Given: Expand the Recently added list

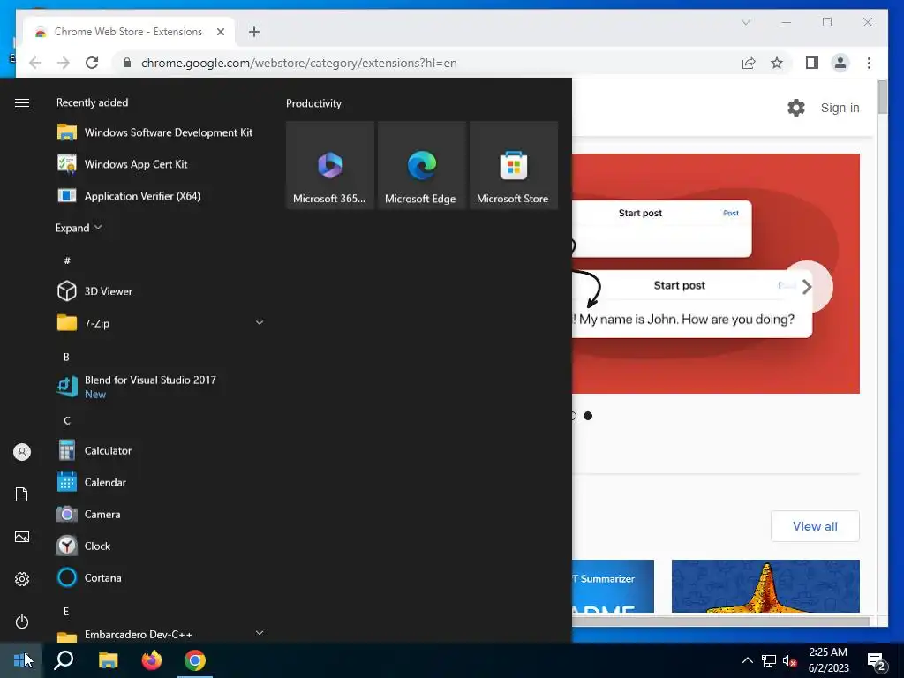Looking at the screenshot, I should (79, 228).
